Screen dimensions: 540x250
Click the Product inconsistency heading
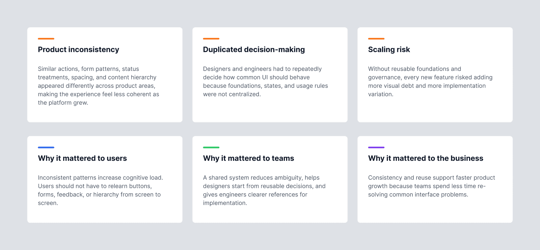pyautogui.click(x=78, y=50)
